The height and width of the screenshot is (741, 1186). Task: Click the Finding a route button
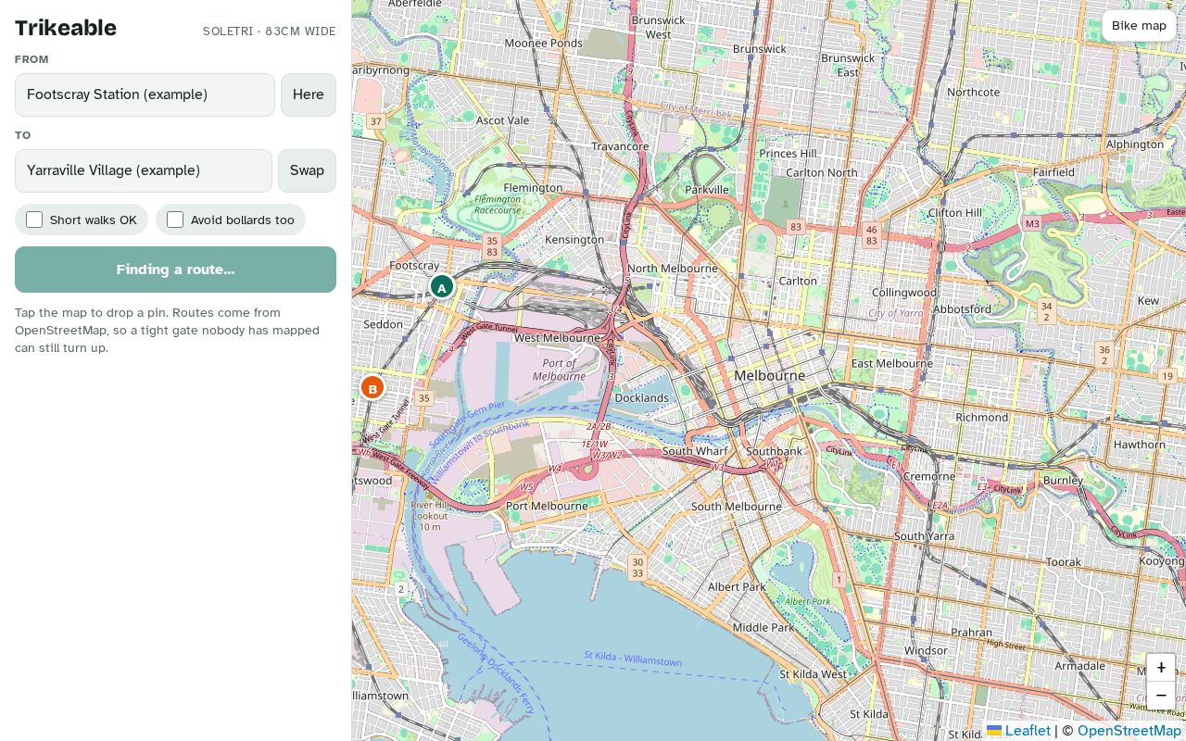pyautogui.click(x=175, y=270)
